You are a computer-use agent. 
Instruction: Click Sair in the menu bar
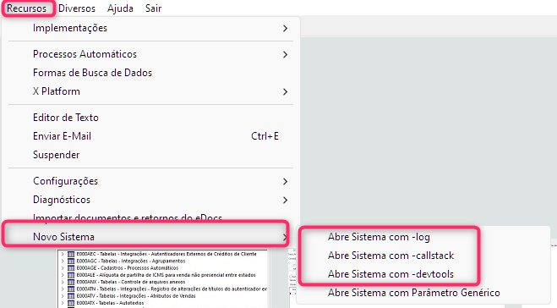point(153,8)
